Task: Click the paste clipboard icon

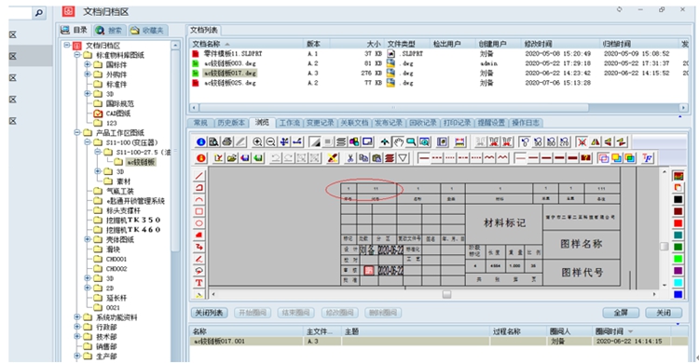Action: (x=377, y=157)
